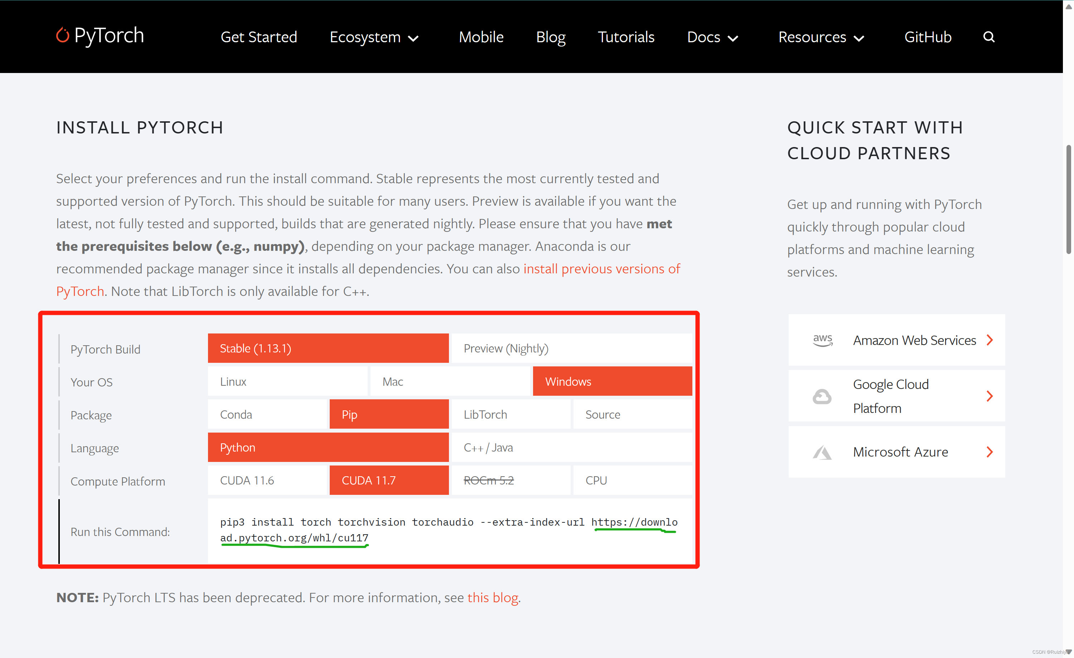Click the QUICK START WITH CLOUD PARTNERS heading
The height and width of the screenshot is (658, 1074).
[875, 140]
